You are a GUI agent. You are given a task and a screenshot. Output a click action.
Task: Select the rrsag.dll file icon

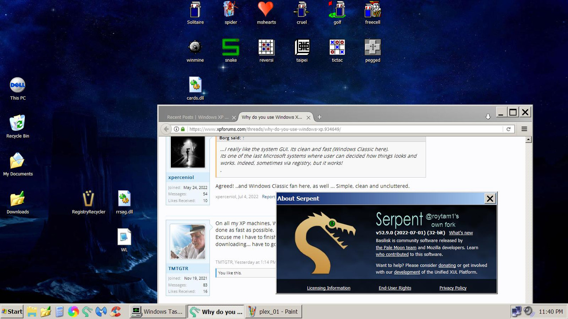pyautogui.click(x=124, y=202)
